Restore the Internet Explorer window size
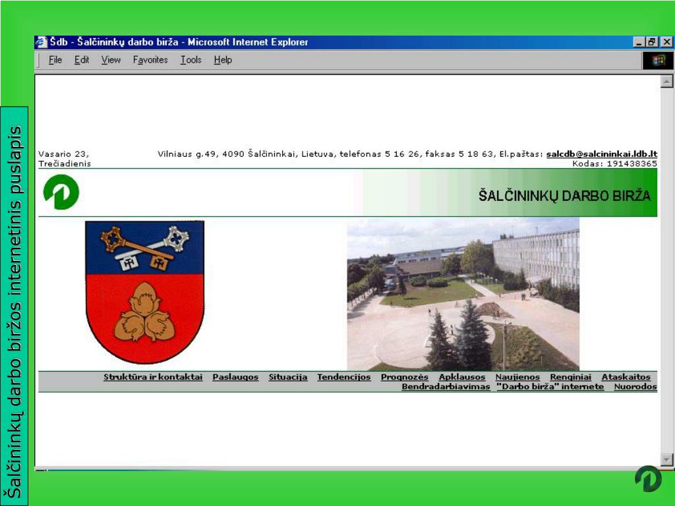This screenshot has width=675, height=506. [652, 42]
